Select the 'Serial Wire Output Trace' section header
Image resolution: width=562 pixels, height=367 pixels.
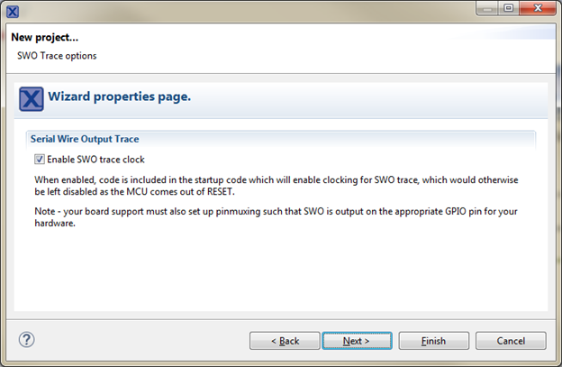pyautogui.click(x=85, y=139)
